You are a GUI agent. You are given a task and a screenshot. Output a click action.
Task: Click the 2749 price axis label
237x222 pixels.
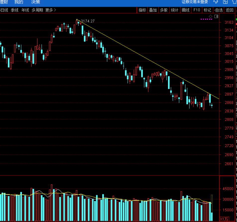click(229, 137)
